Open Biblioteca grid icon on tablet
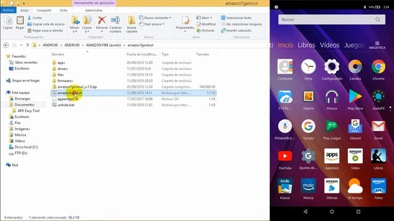The height and width of the screenshot is (221, 394). (377, 45)
